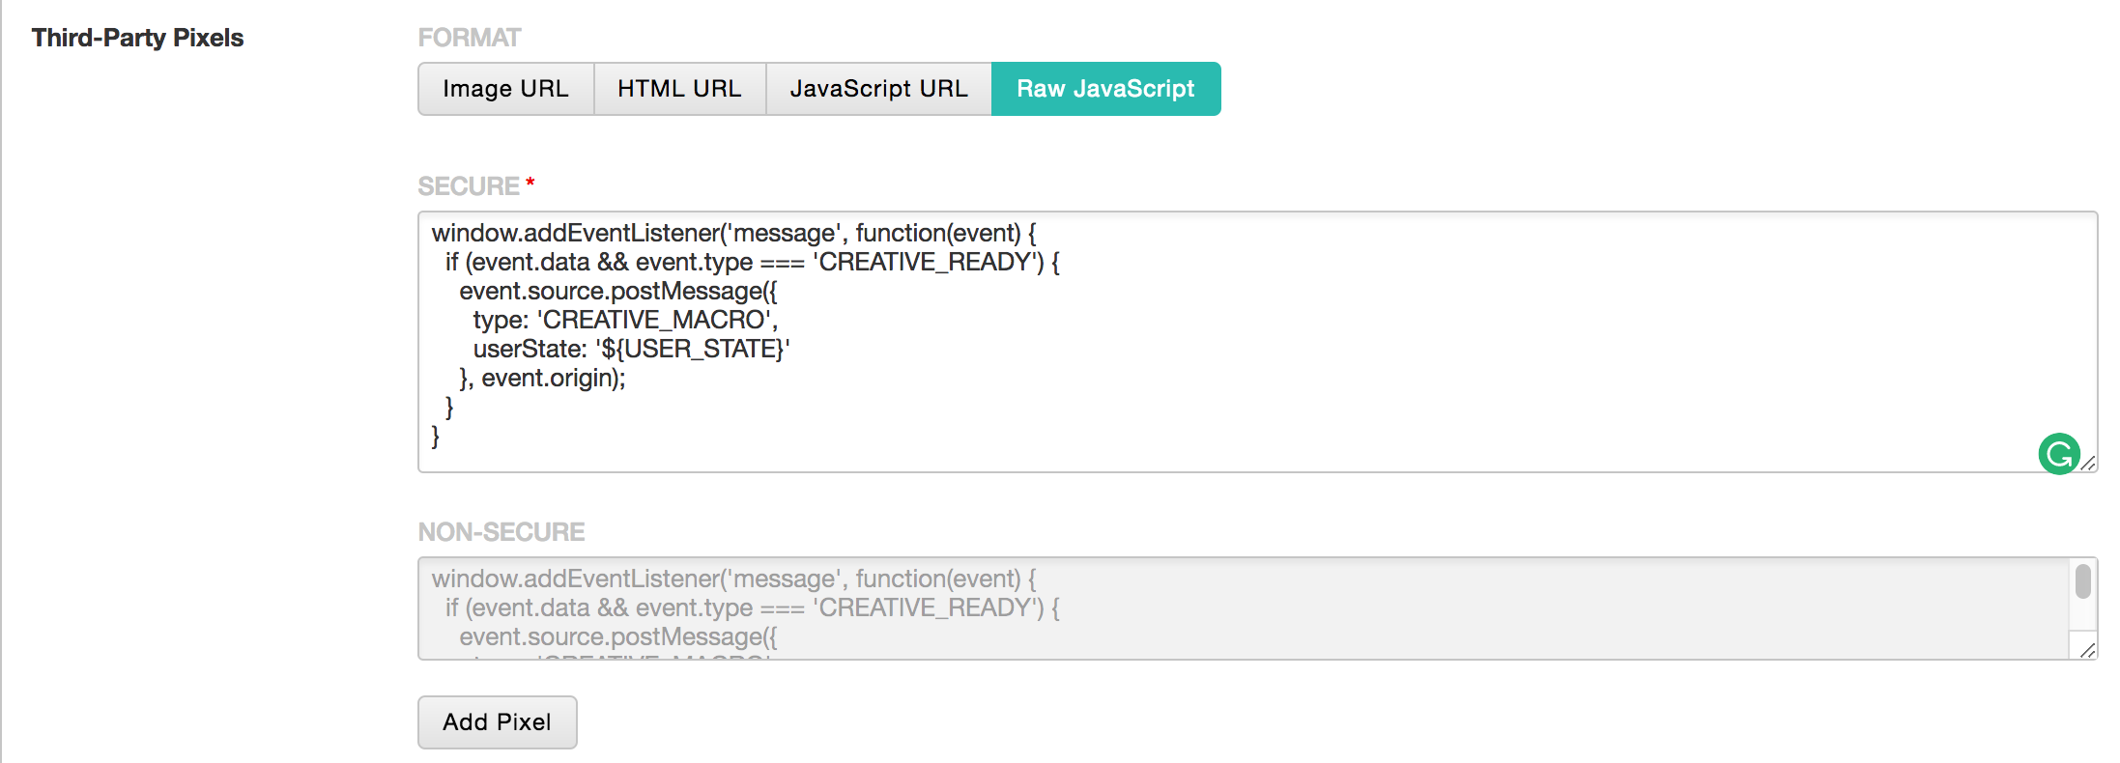
Task: Click the first line of the Non-Secure textarea
Action: [x=732, y=579]
